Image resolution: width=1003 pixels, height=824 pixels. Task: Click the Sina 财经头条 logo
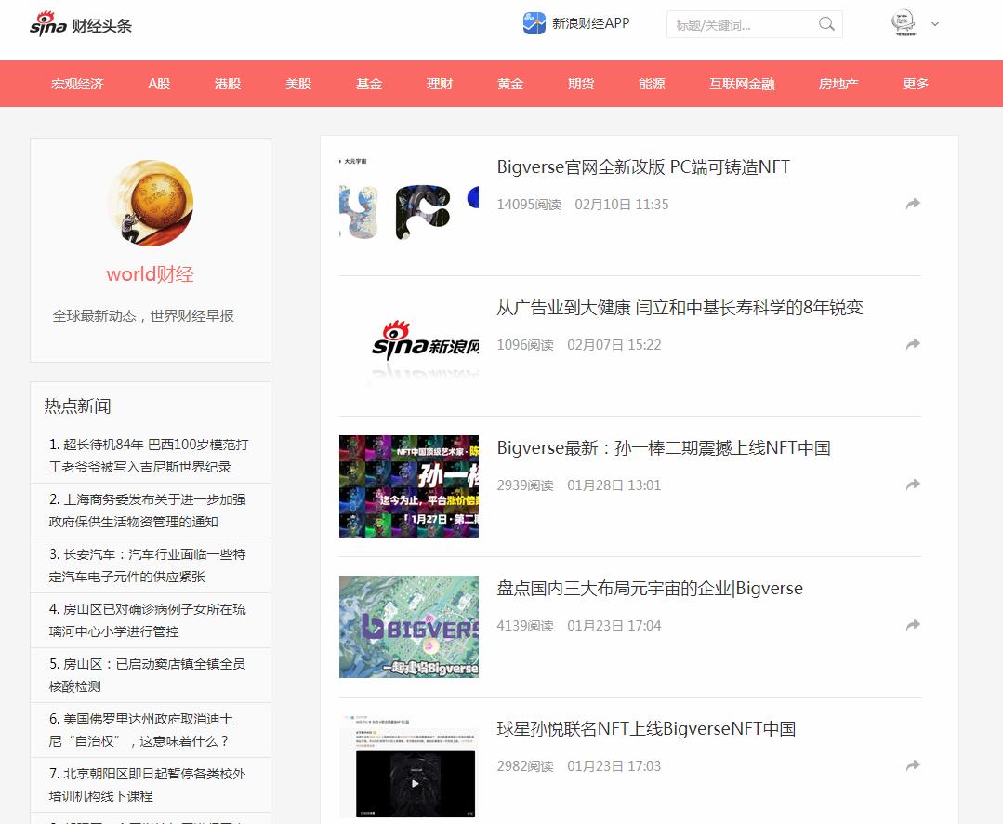(x=81, y=24)
